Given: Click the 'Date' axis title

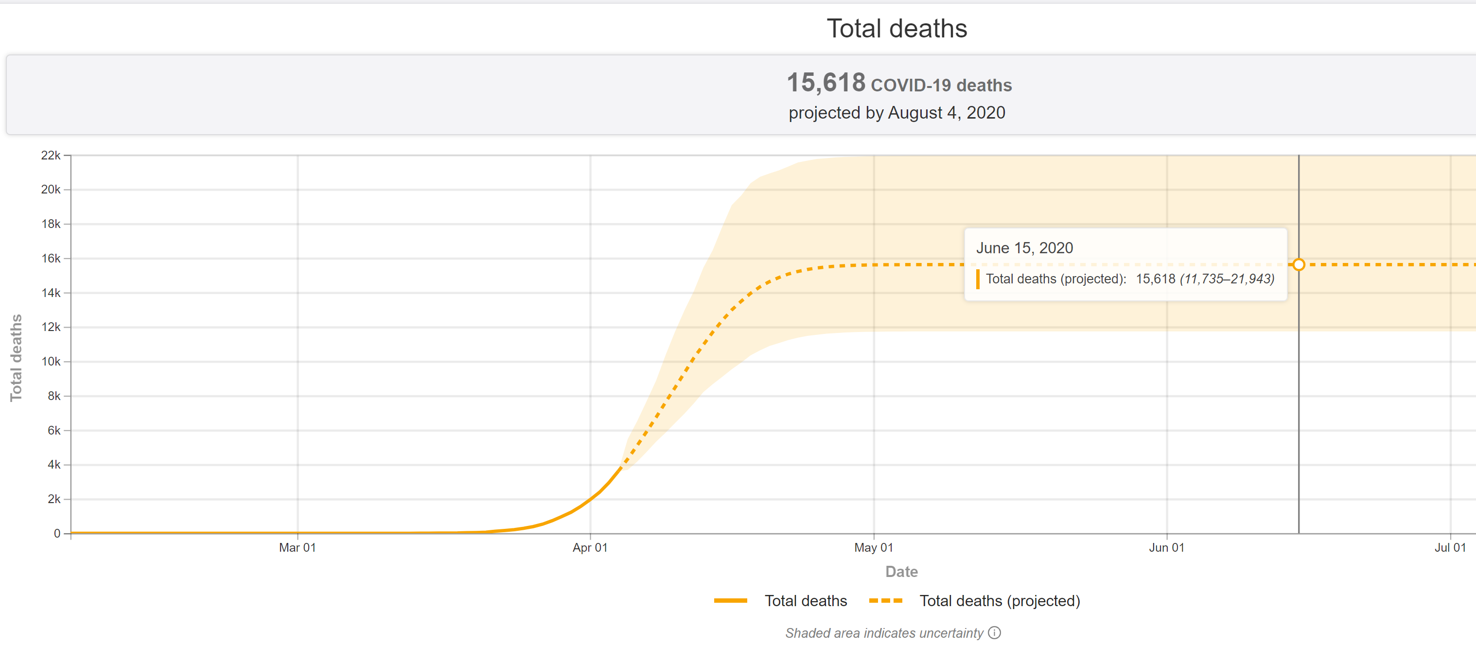Looking at the screenshot, I should point(901,572).
